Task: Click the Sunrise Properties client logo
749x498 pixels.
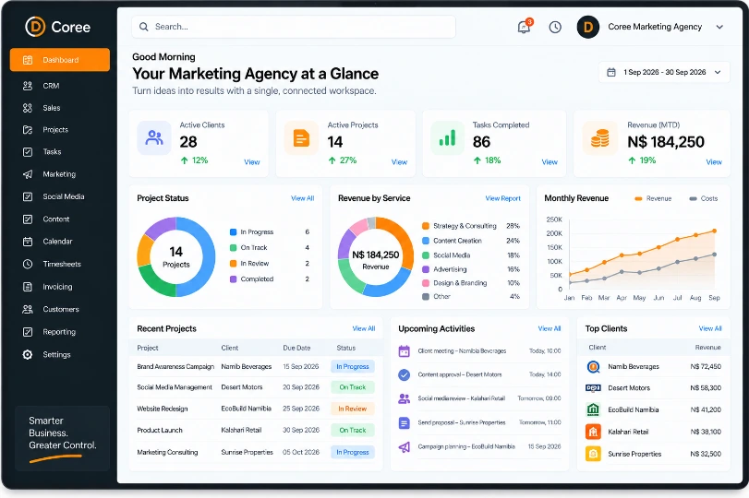Action: (593, 454)
